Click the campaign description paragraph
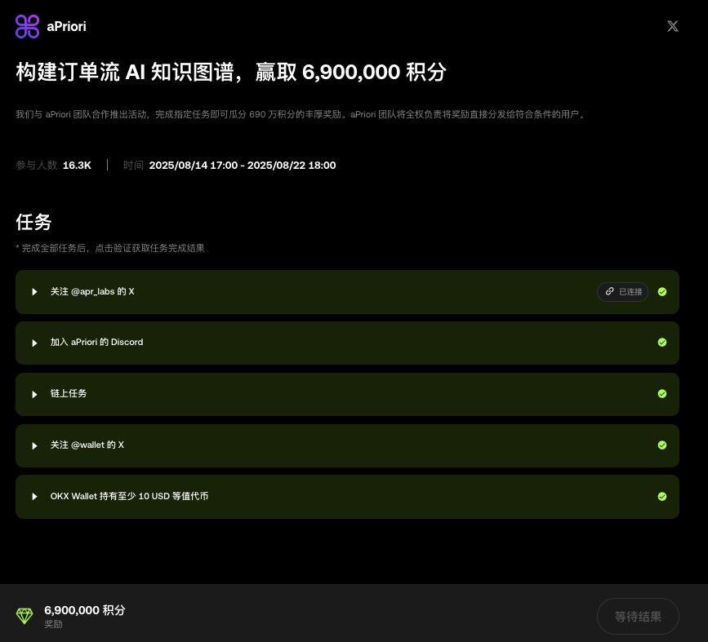This screenshot has width=708, height=642. 301,114
